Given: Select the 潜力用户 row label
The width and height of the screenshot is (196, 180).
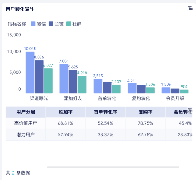Looking at the screenshot, I should point(26,134).
